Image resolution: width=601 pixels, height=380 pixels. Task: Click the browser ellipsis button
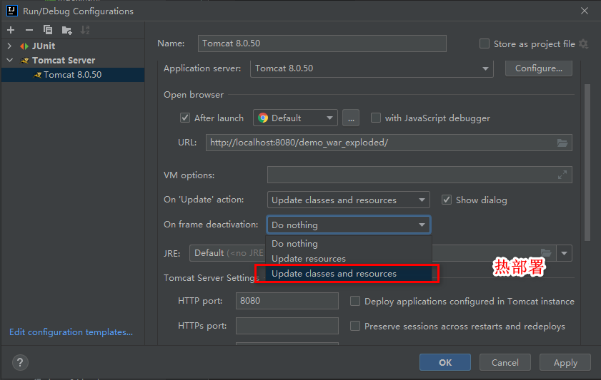tap(351, 118)
